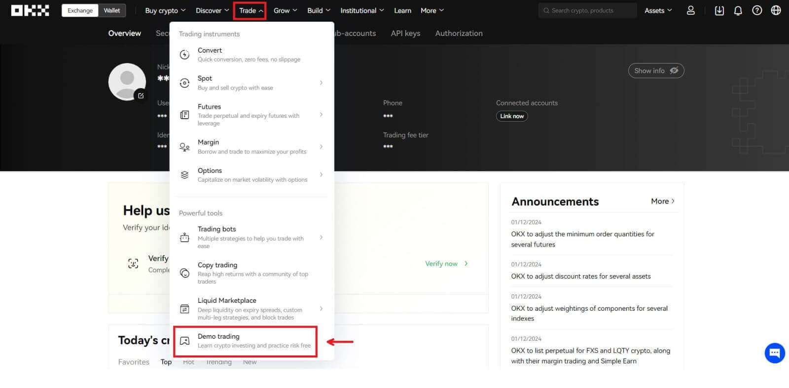The image size is (789, 388).
Task: Switch to the Wallet toggle
Action: [112, 10]
